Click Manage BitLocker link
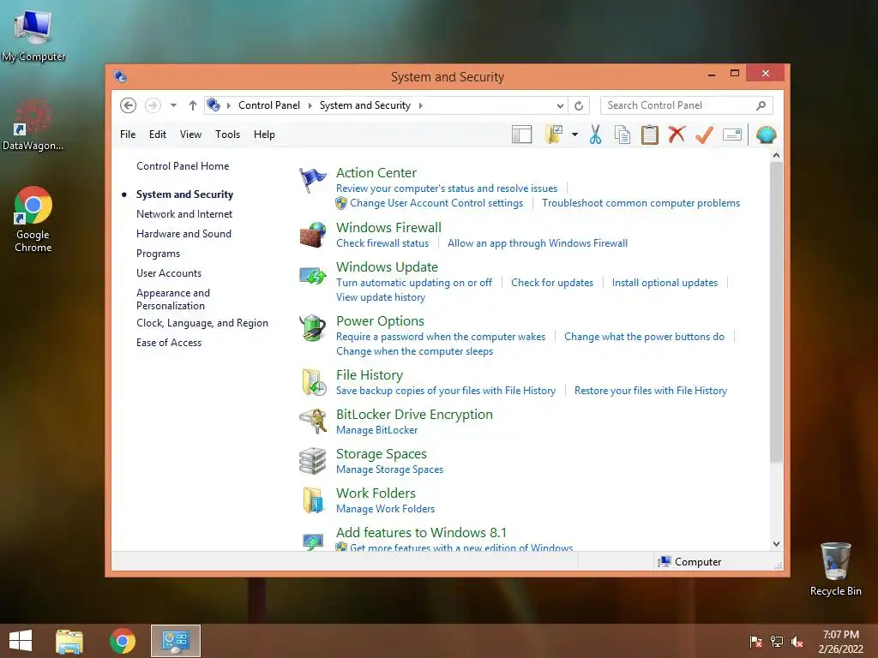Image resolution: width=878 pixels, height=658 pixels. pos(377,430)
